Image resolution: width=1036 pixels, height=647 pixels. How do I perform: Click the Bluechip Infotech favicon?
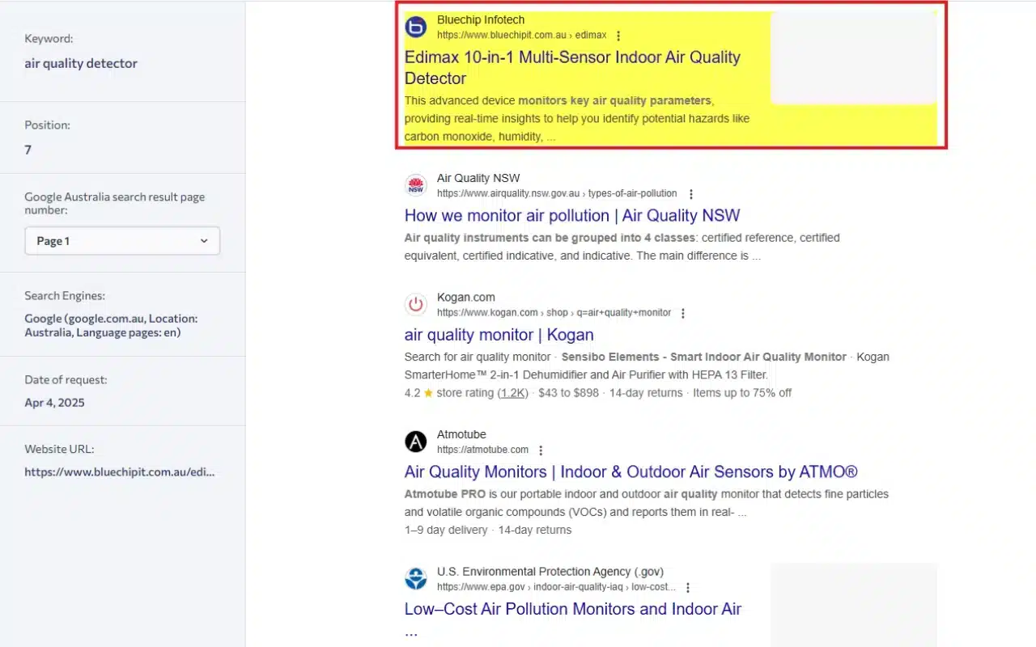[416, 27]
